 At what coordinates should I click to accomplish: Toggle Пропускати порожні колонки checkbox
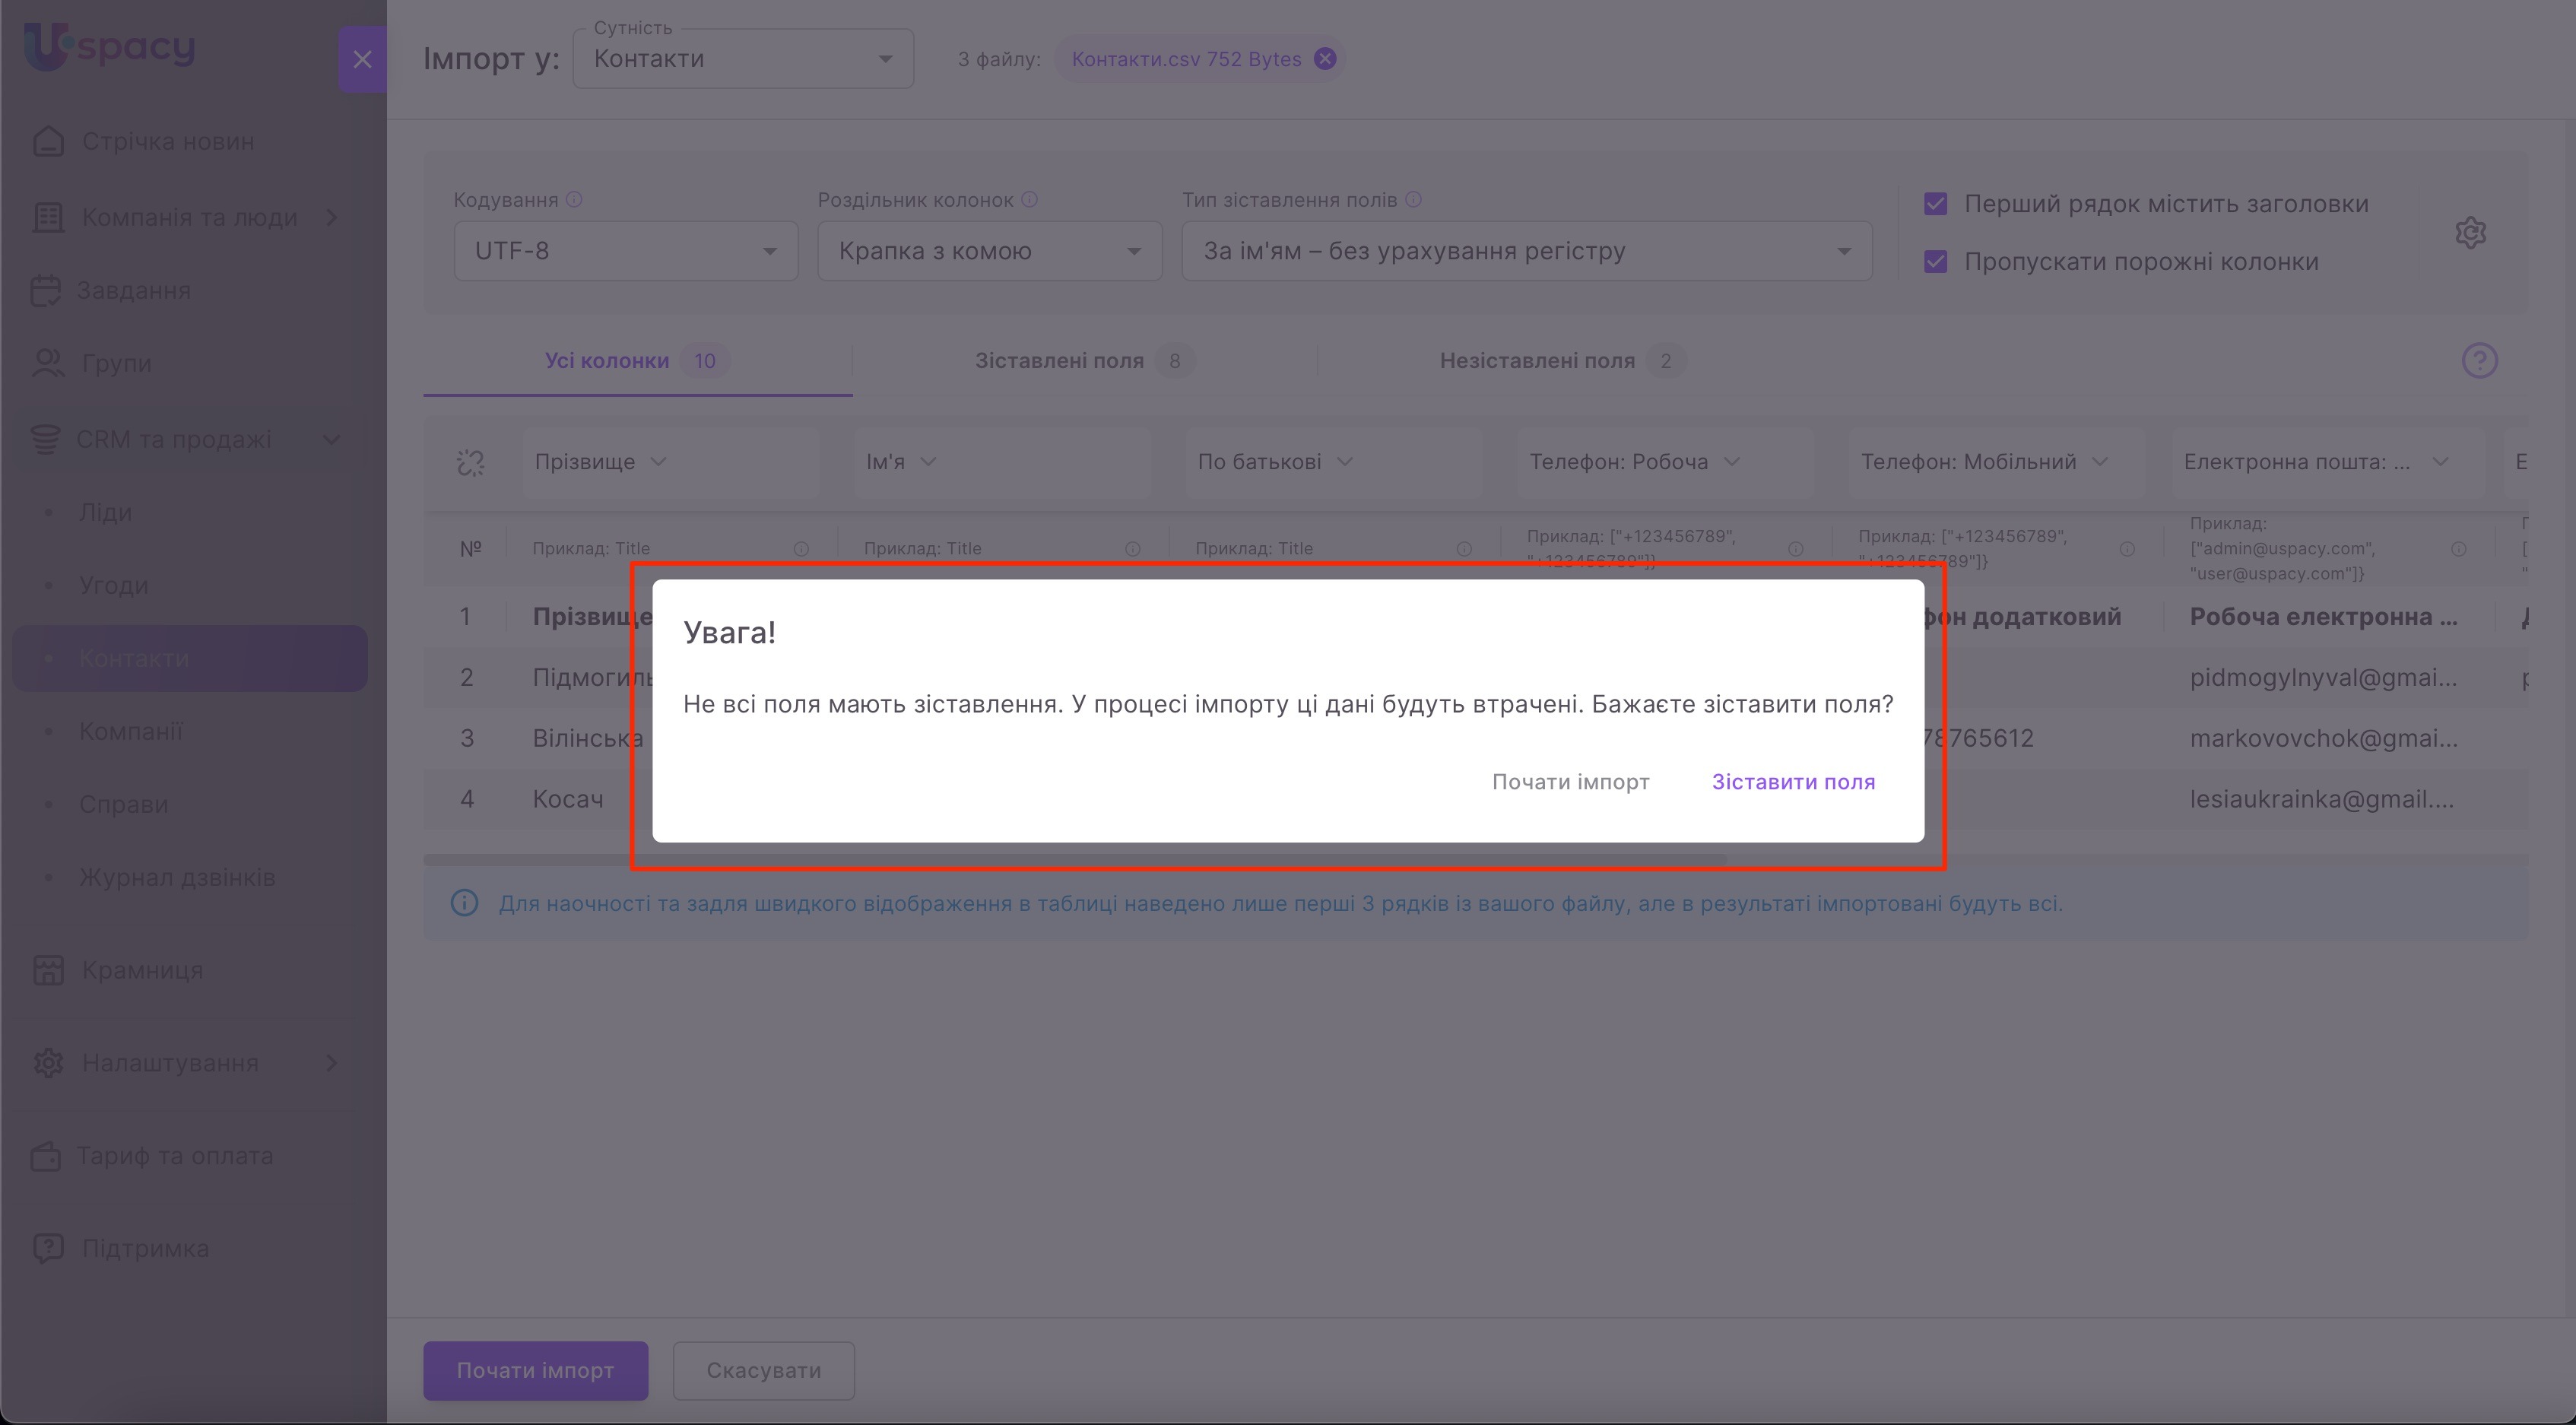coord(1935,262)
